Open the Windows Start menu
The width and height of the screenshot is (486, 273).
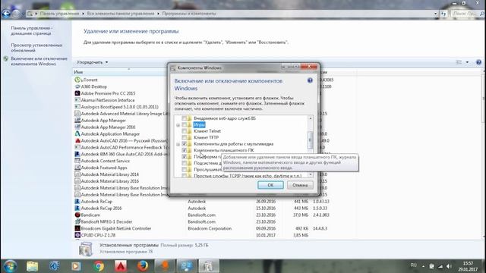tap(10, 266)
